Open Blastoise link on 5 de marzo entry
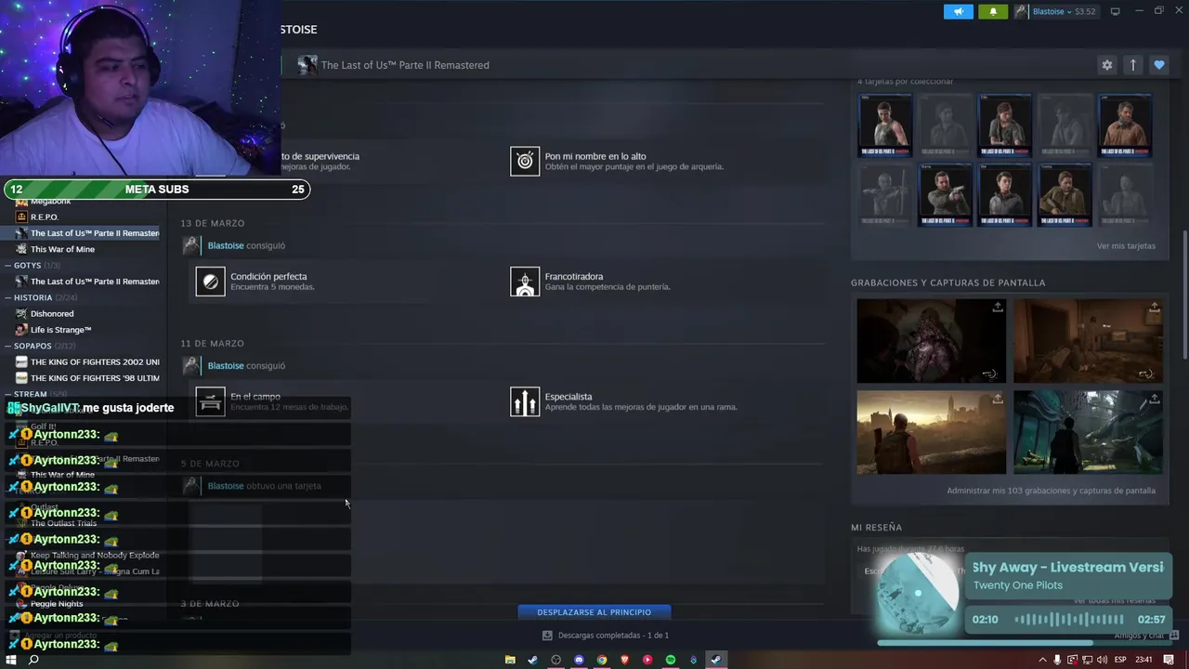1189x669 pixels. click(x=226, y=486)
